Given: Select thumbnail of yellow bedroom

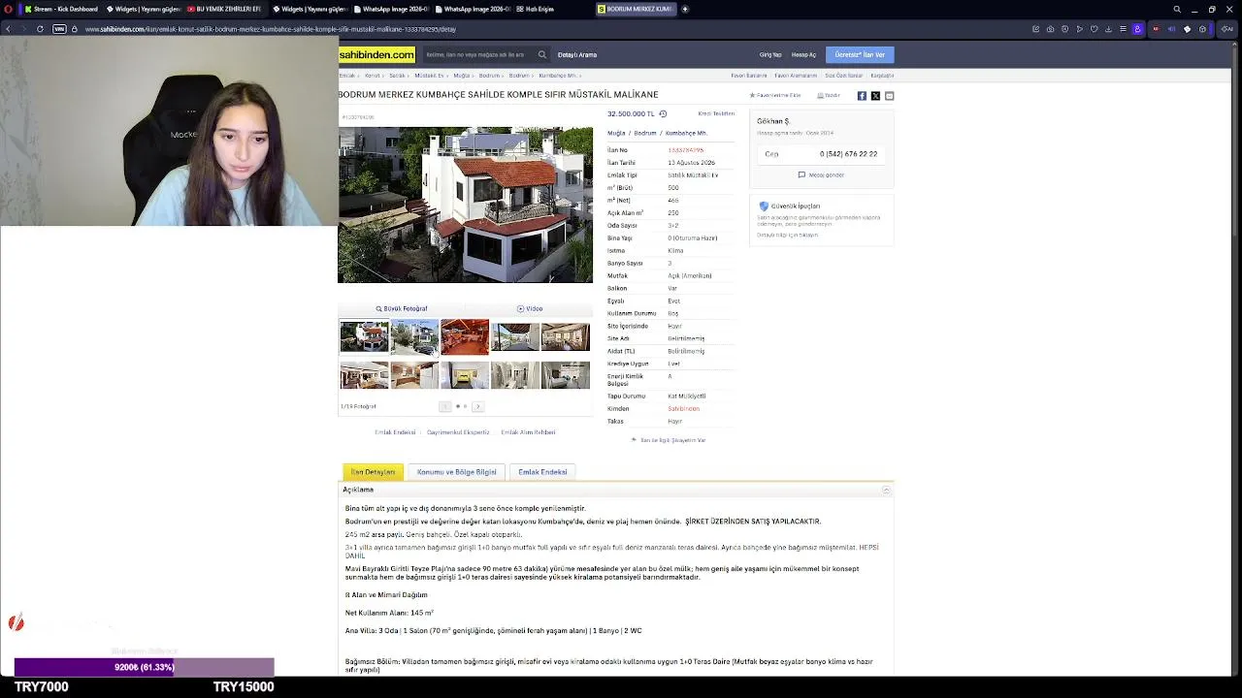Looking at the screenshot, I should 465,375.
